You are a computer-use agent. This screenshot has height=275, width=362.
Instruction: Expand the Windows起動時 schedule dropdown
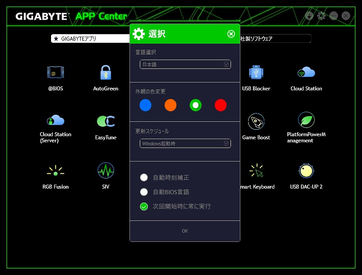[185, 143]
